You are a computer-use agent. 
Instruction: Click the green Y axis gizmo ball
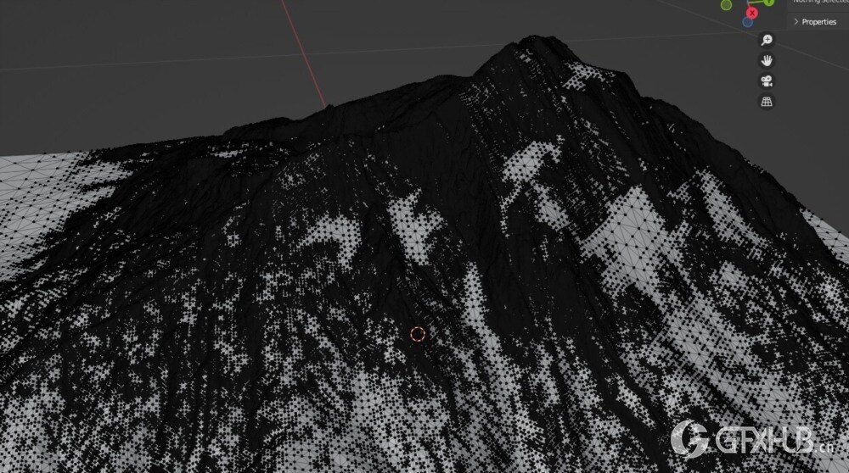tap(768, 3)
